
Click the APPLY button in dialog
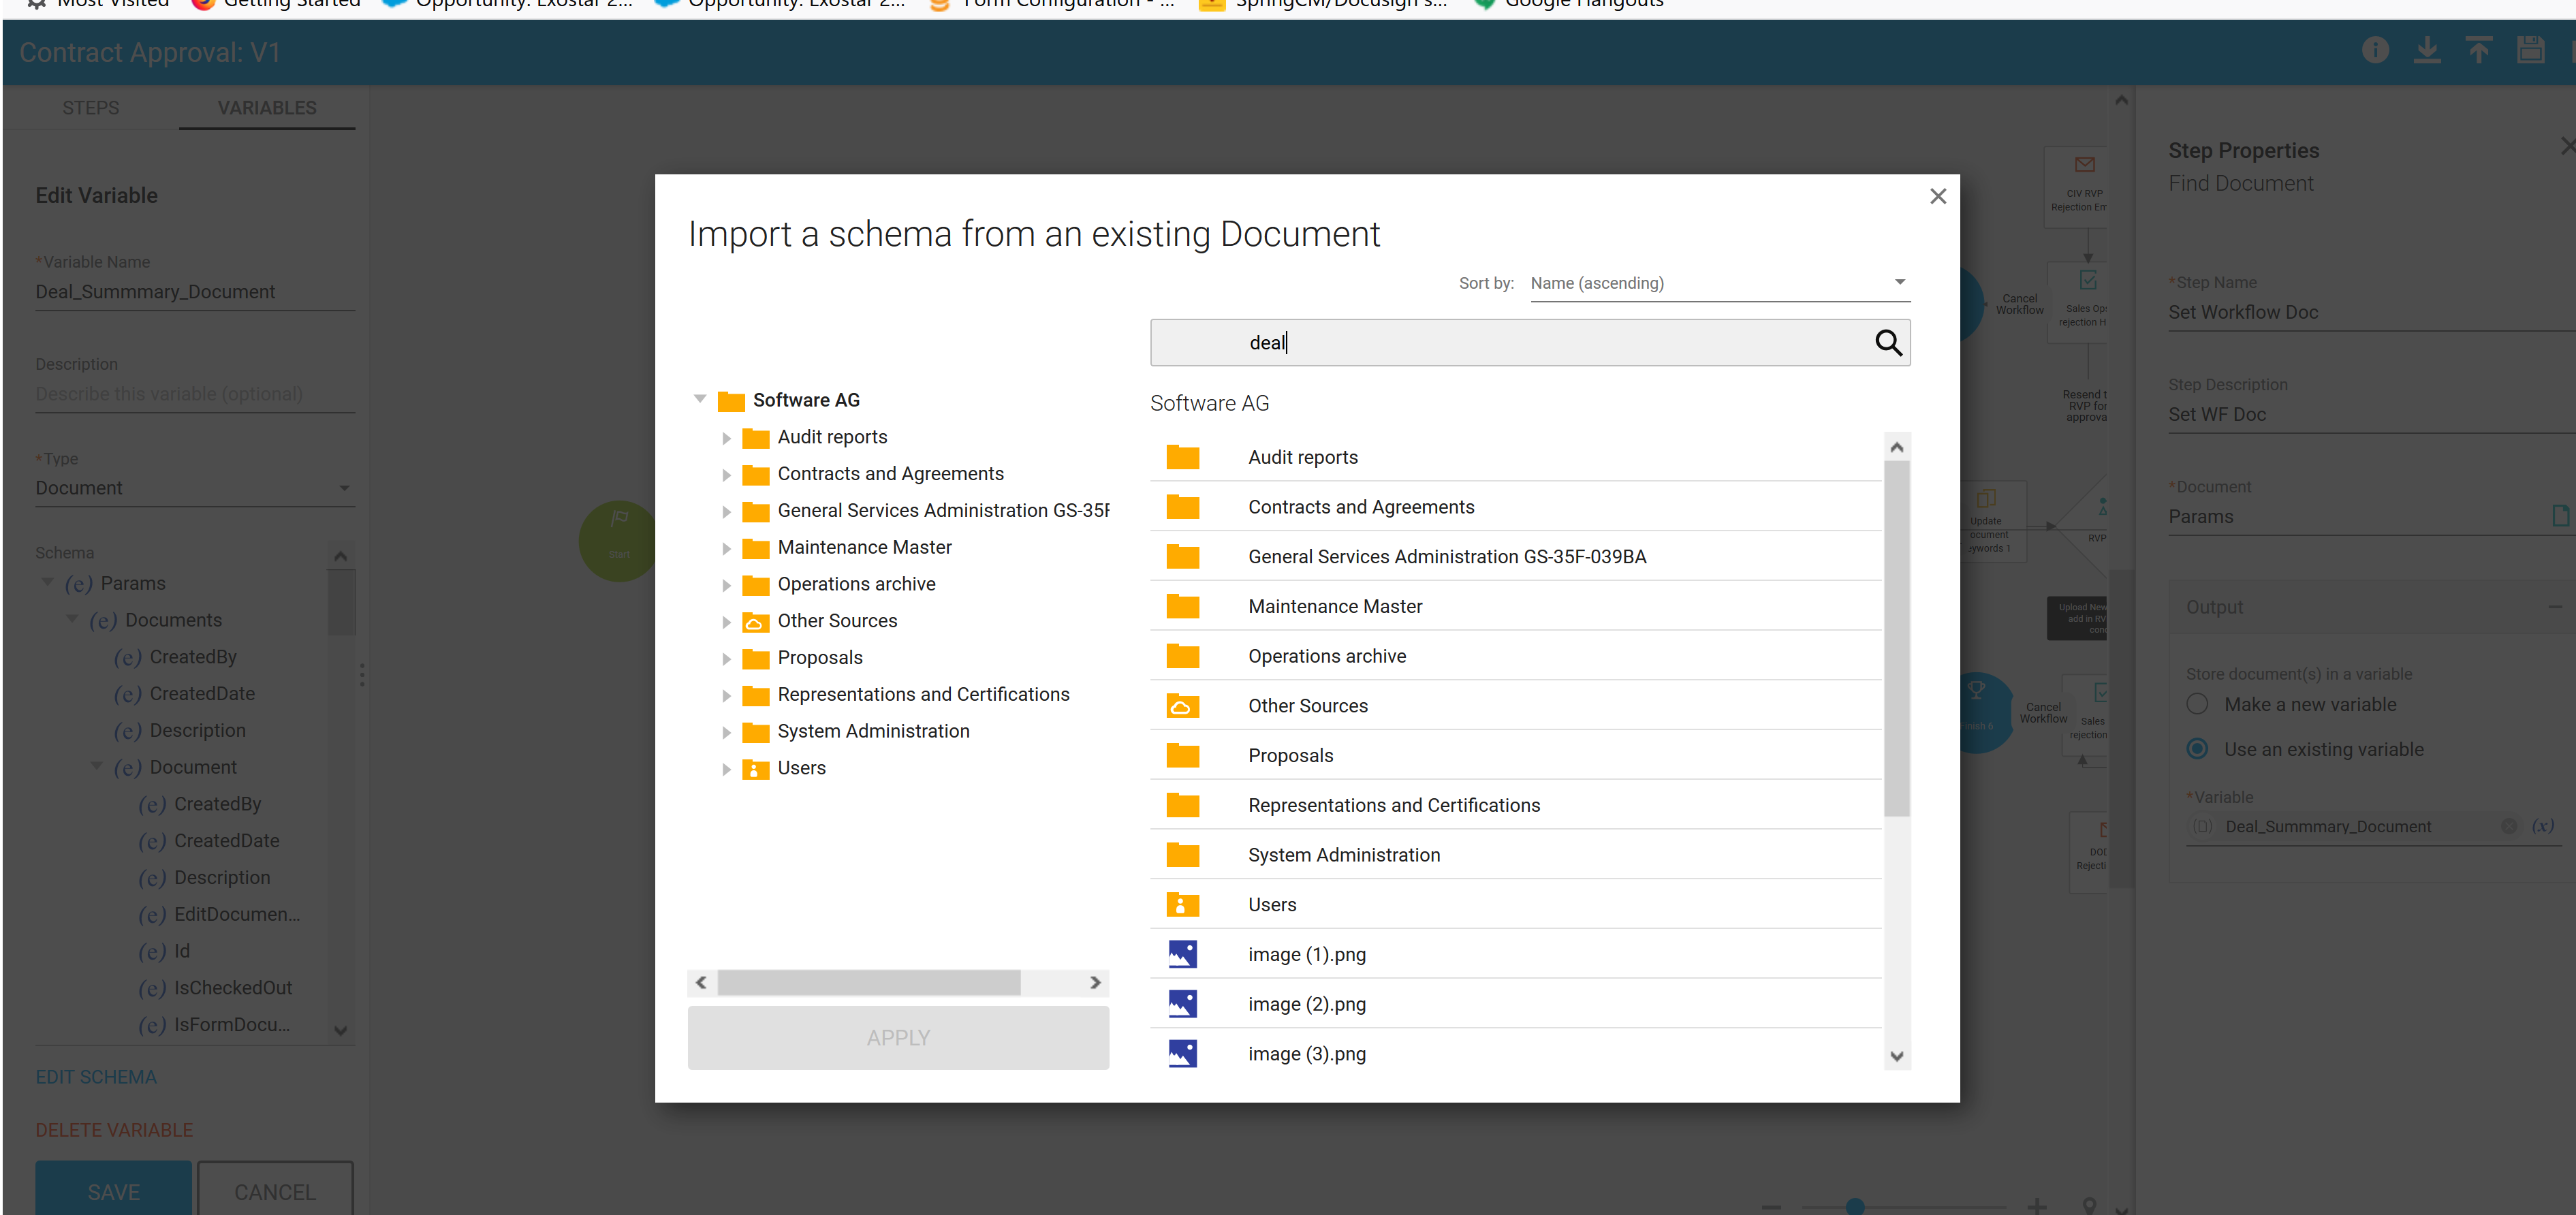[x=897, y=1036]
